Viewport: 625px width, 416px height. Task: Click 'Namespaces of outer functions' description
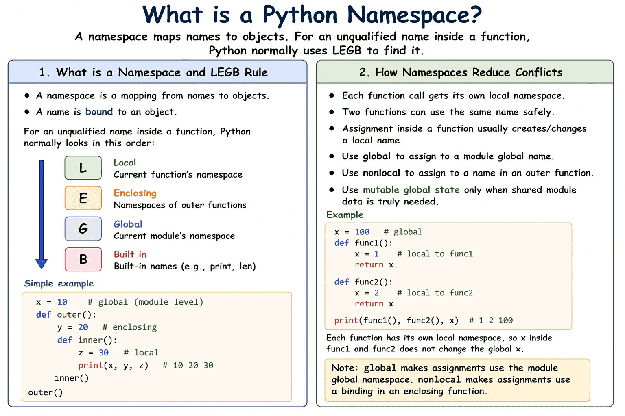[180, 205]
